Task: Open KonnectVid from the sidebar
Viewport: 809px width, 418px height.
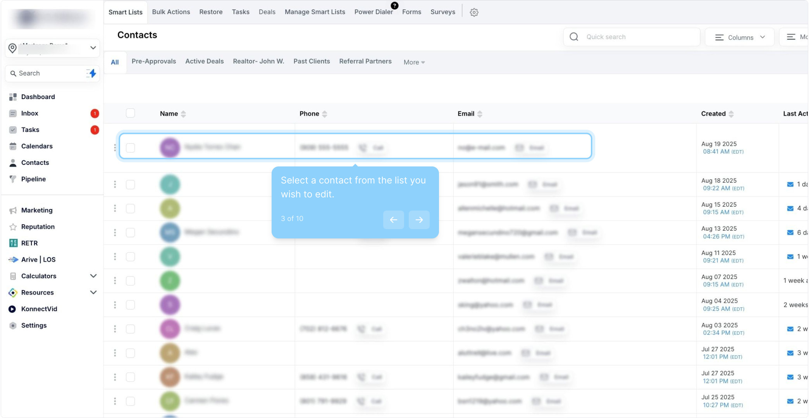Action: point(39,309)
